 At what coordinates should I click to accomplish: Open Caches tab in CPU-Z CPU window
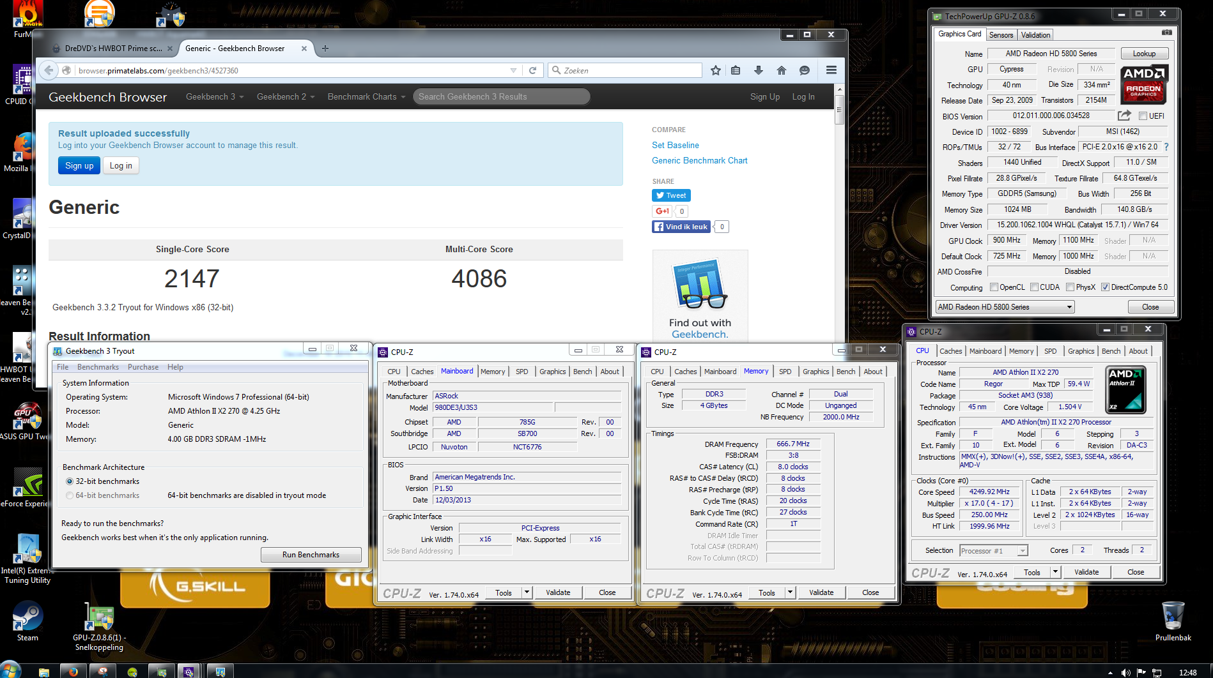click(950, 351)
